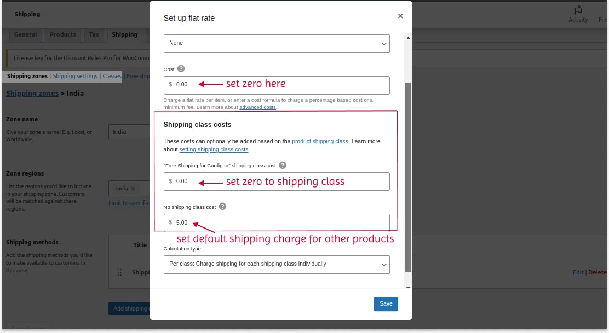Click the Add shipping method button
Screen dimensions: 609x333
point(131,308)
